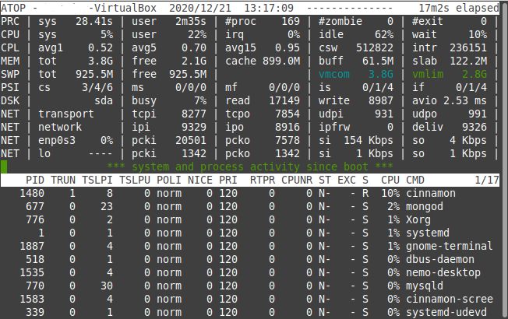Image resolution: width=508 pixels, height=319 pixels.
Task: Click the sda disk busy percentage
Action: tap(200, 100)
